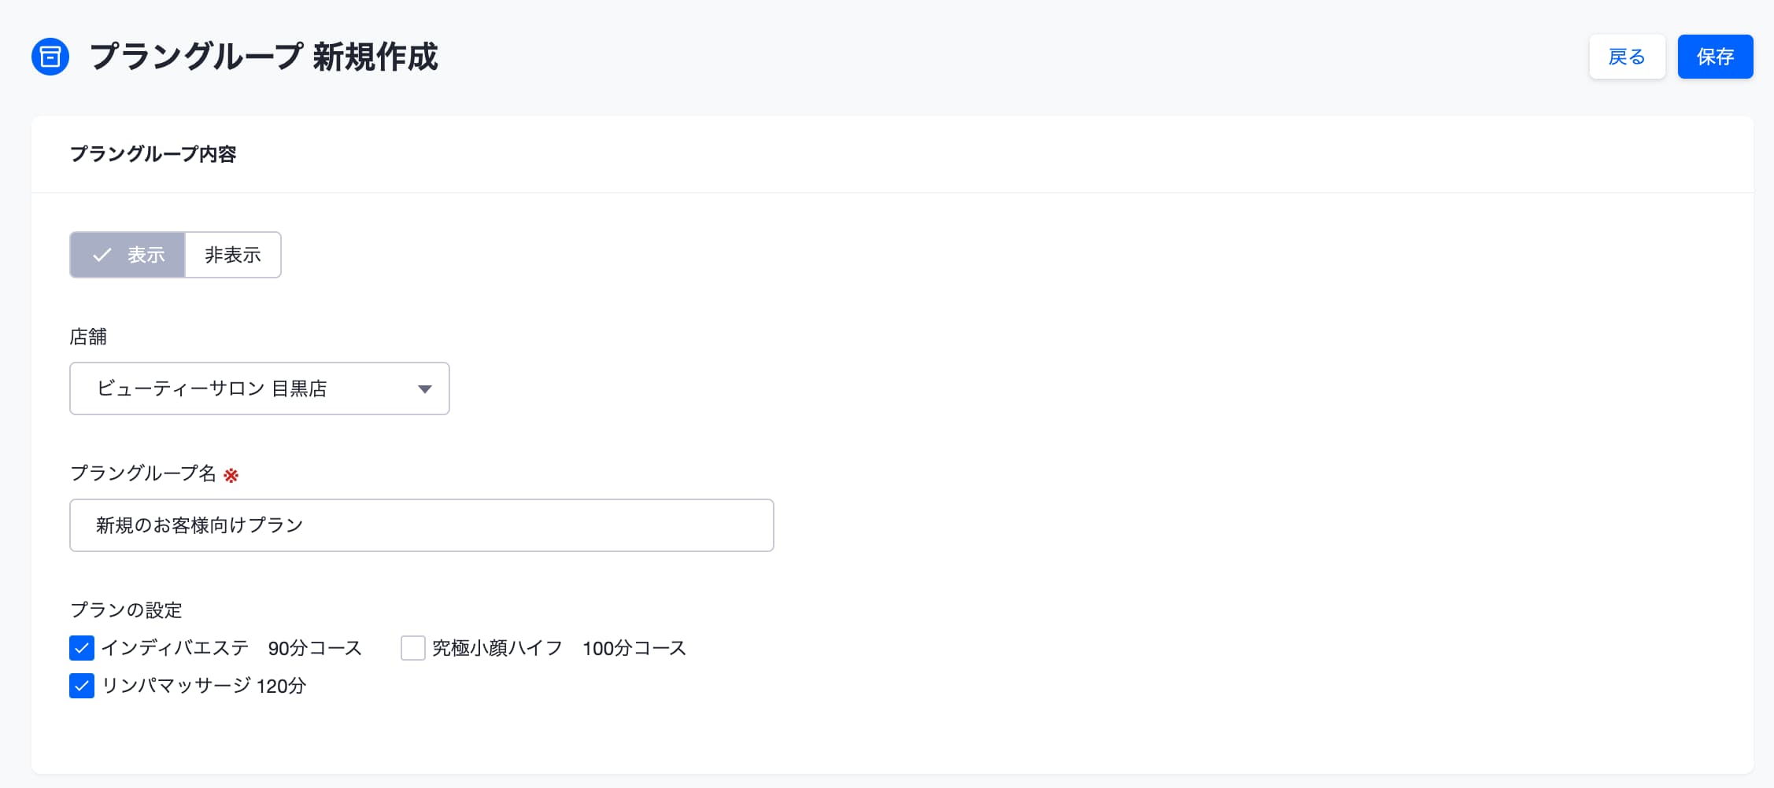Click the インディバエステ 90分コース label

(231, 648)
